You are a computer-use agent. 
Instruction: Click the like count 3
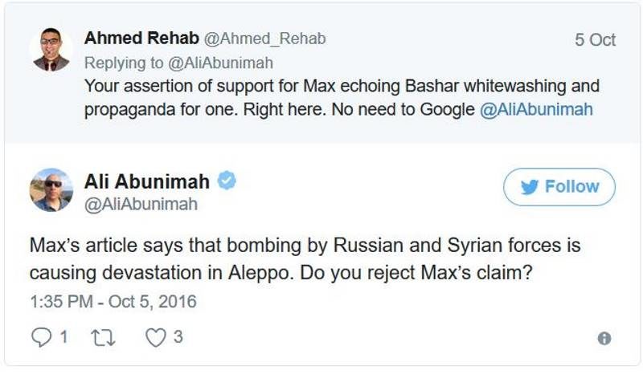pyautogui.click(x=178, y=337)
